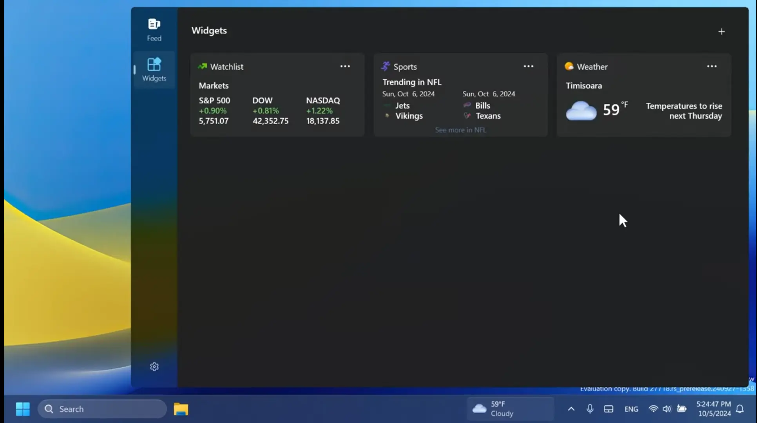Click the Jets team logo
The image size is (757, 423).
tap(387, 105)
